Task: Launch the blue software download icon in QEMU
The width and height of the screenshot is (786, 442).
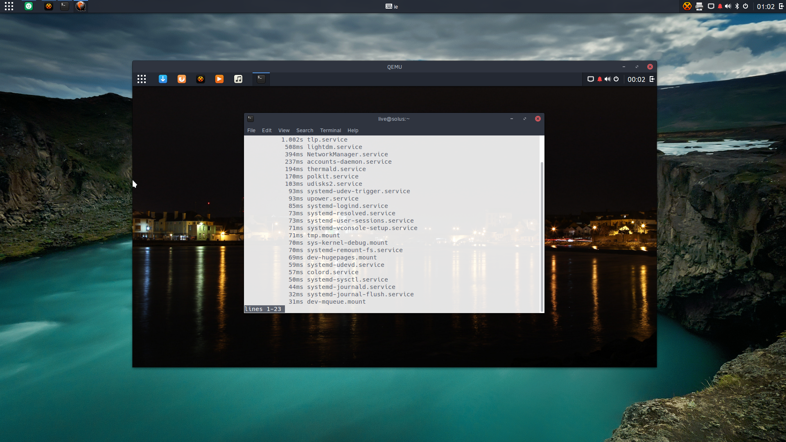Action: (x=163, y=79)
